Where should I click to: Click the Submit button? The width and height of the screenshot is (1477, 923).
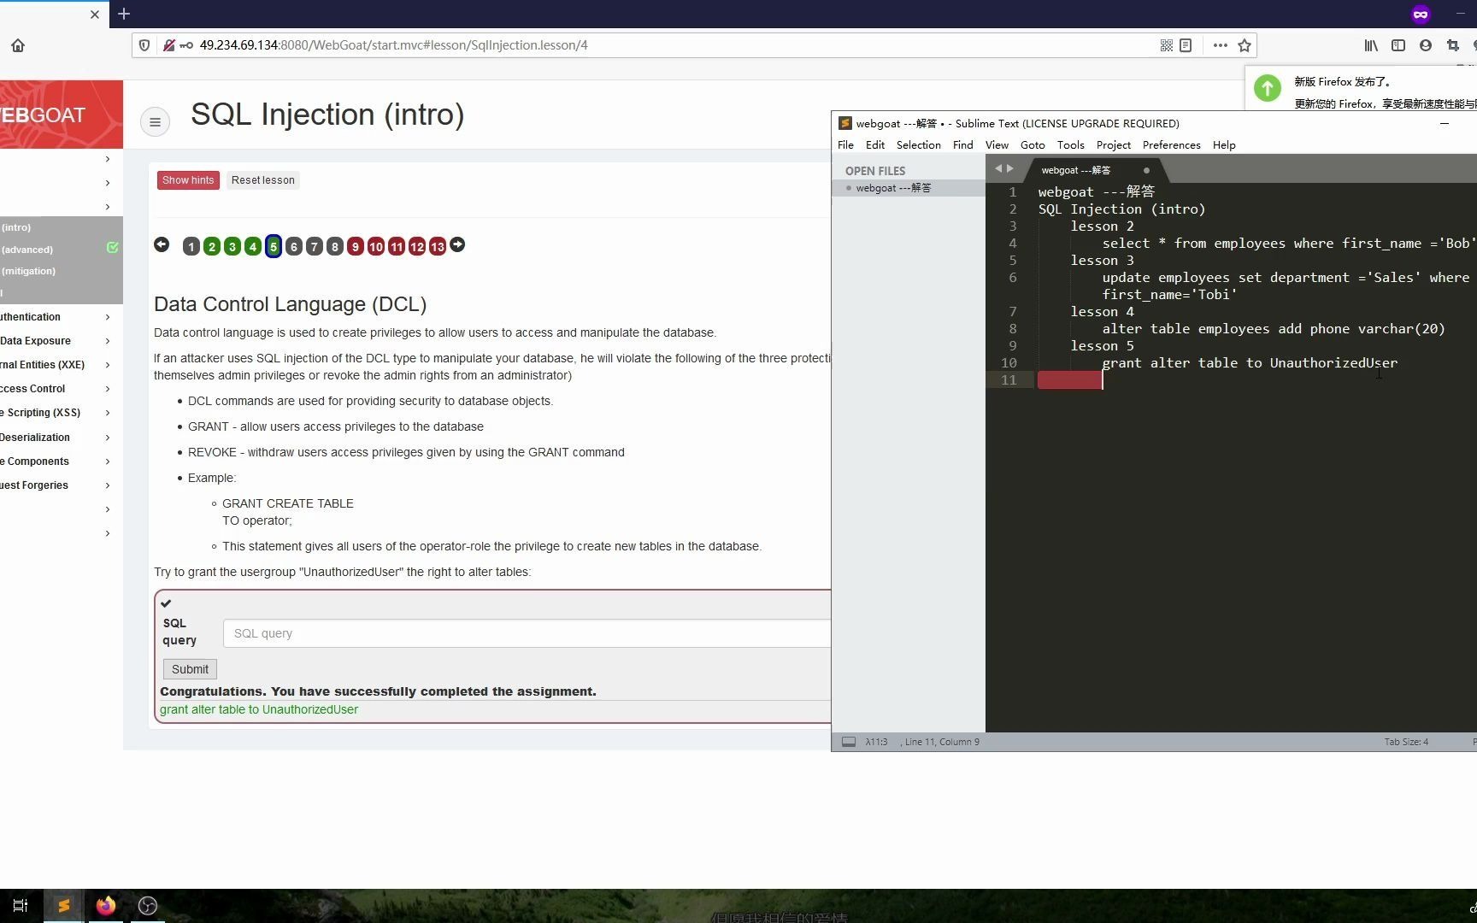190,669
